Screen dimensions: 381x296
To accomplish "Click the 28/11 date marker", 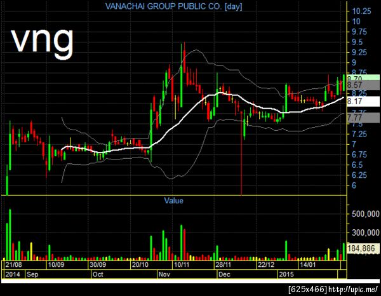I will click(223, 265).
